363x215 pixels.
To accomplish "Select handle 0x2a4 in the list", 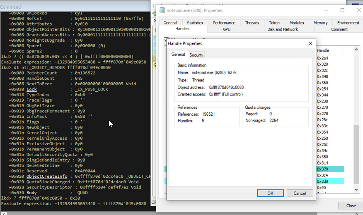I will [x=322, y=58].
